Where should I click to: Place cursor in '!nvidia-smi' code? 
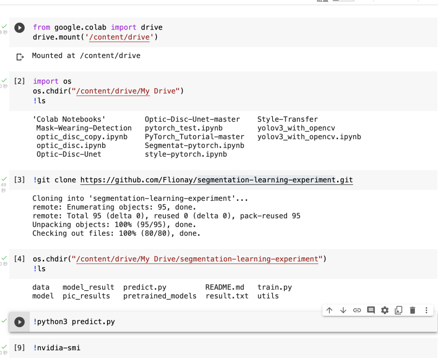(x=57, y=348)
